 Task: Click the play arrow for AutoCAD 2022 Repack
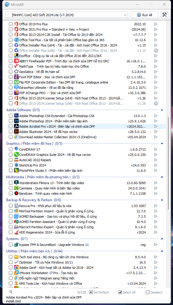coord(156,160)
